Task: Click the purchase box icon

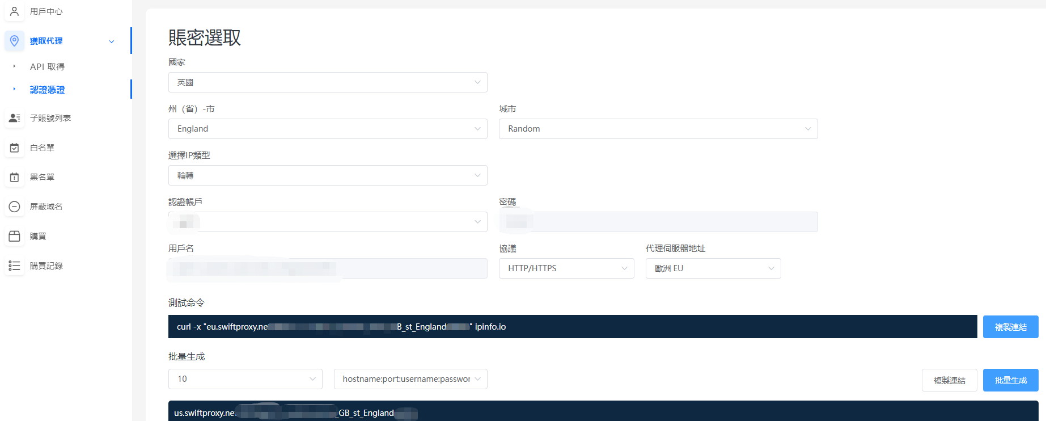Action: point(15,236)
